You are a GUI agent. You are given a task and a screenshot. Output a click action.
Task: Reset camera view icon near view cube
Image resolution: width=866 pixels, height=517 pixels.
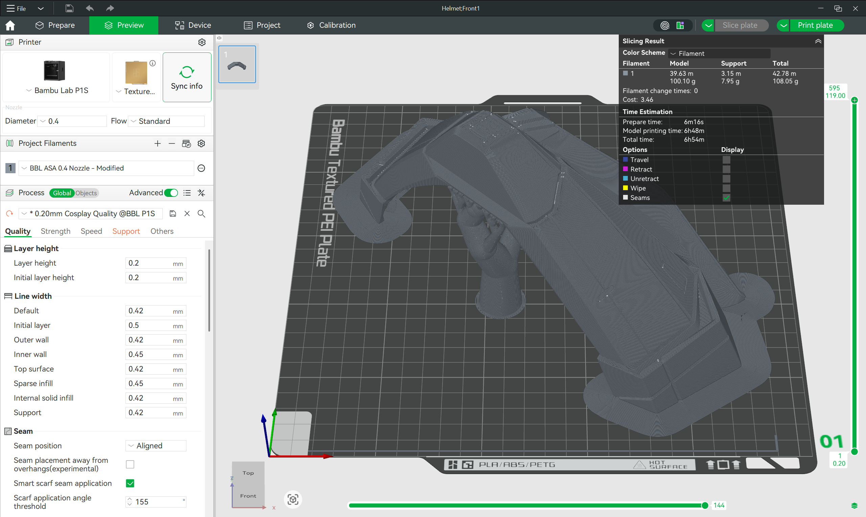click(293, 499)
